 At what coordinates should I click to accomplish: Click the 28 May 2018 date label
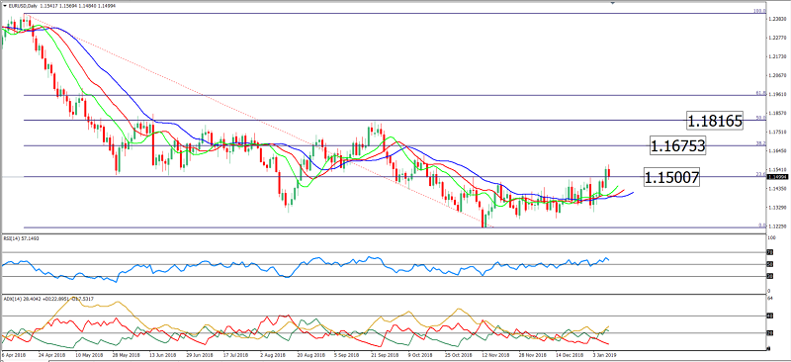(x=127, y=355)
